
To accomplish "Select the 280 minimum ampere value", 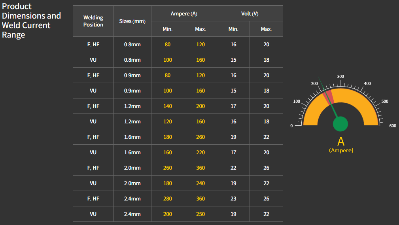I will 168,199.
